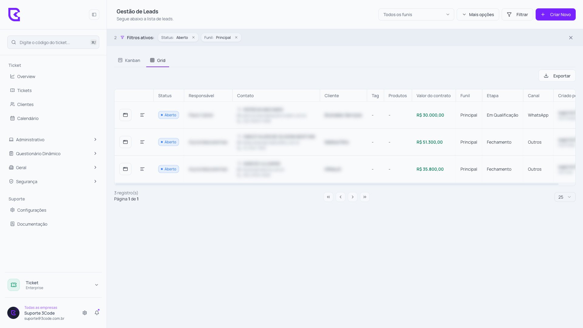The width and height of the screenshot is (583, 328).
Task: Click the Suporte 3Code user avatar
Action: tap(13, 313)
